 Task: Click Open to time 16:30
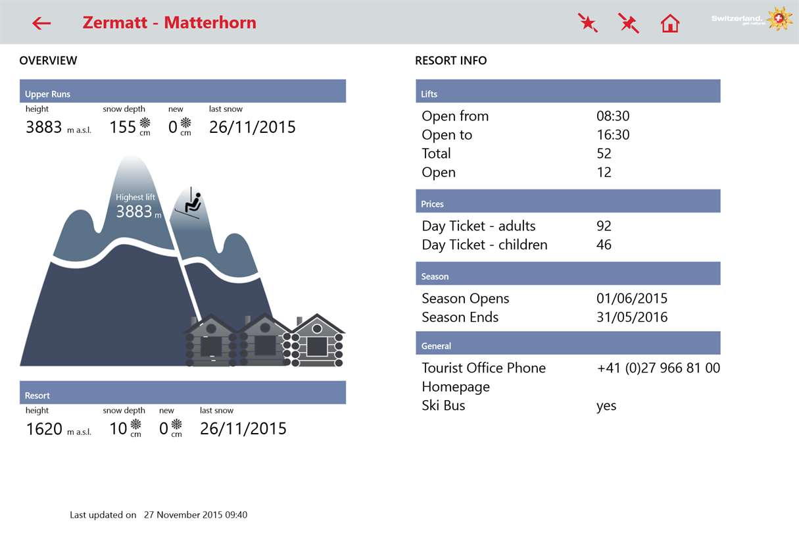[x=613, y=135]
